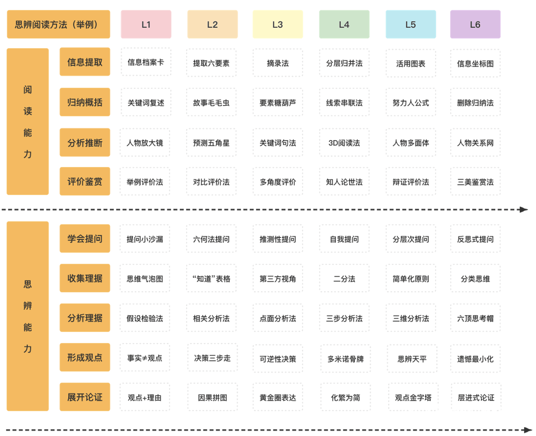This screenshot has width=536, height=436.
Task: Select the 要素糖葫芦 cell
Action: point(278,102)
